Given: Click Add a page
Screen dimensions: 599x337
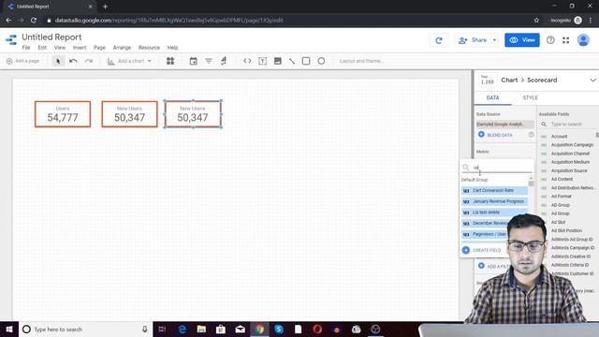Looking at the screenshot, I should (22, 61).
